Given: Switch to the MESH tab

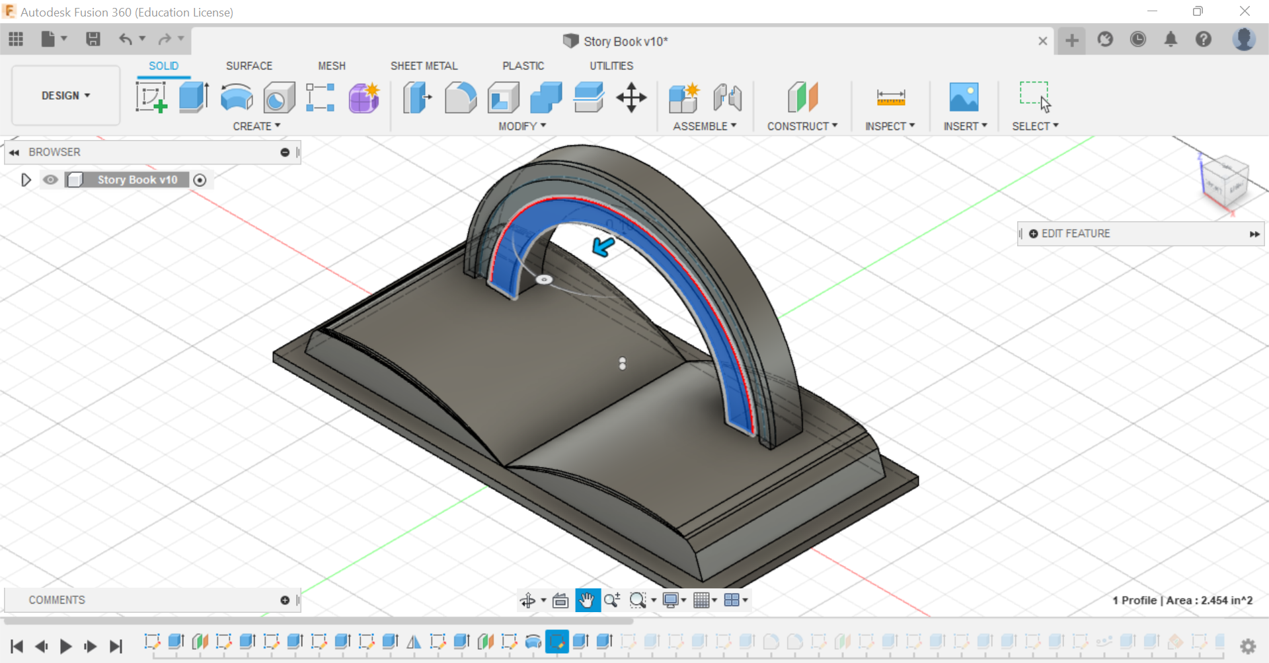Looking at the screenshot, I should pos(332,66).
